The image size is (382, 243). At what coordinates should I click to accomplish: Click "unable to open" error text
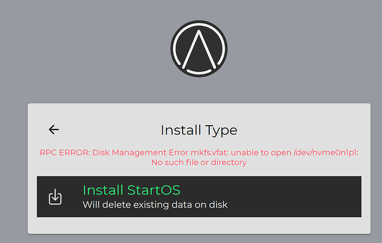[x=261, y=153]
